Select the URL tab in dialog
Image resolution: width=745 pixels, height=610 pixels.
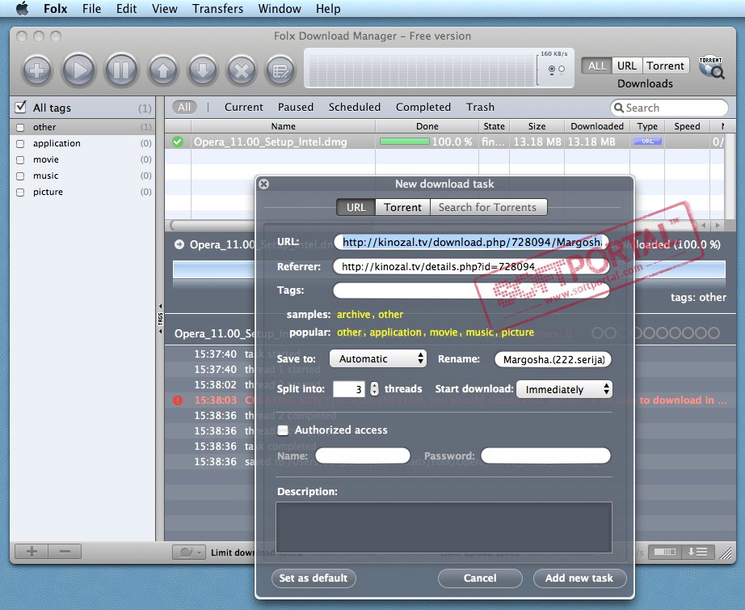coord(356,207)
